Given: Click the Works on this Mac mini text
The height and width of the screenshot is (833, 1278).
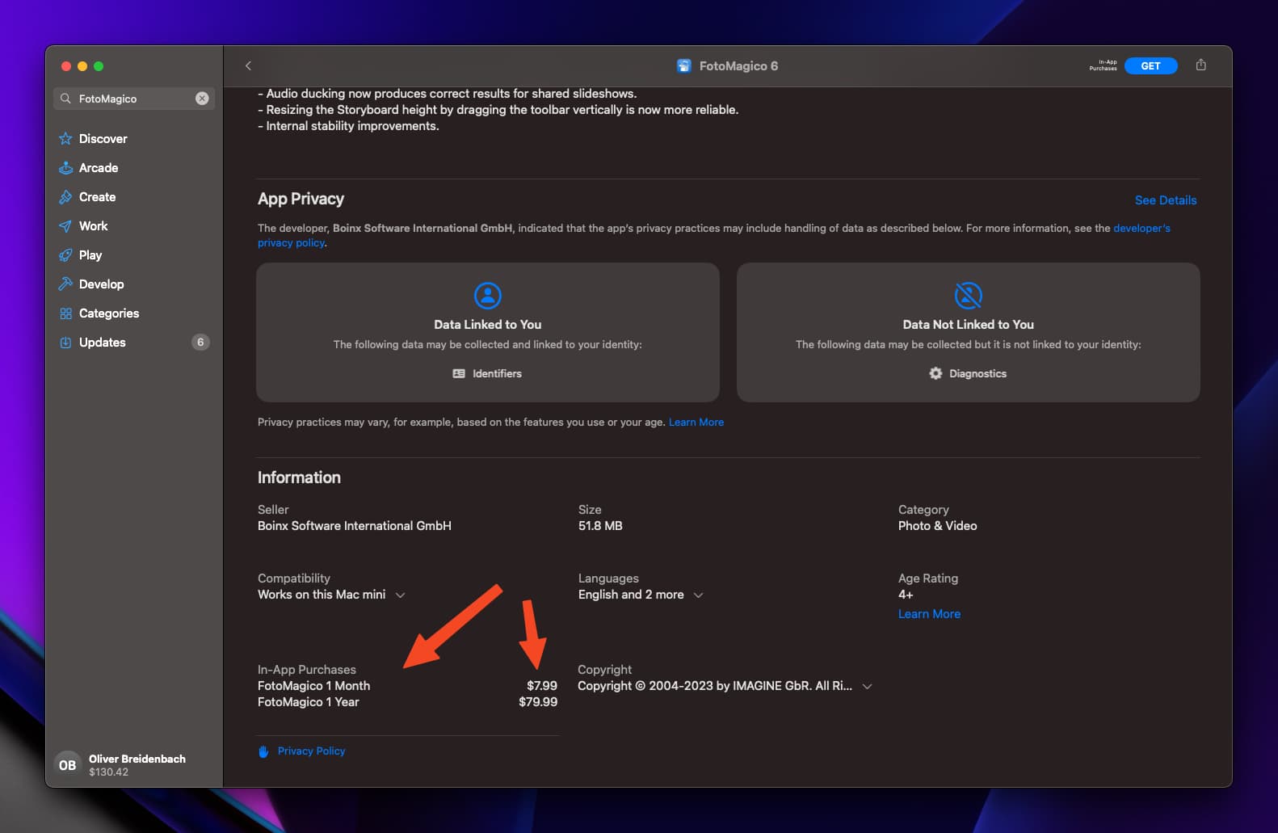Looking at the screenshot, I should (x=322, y=595).
